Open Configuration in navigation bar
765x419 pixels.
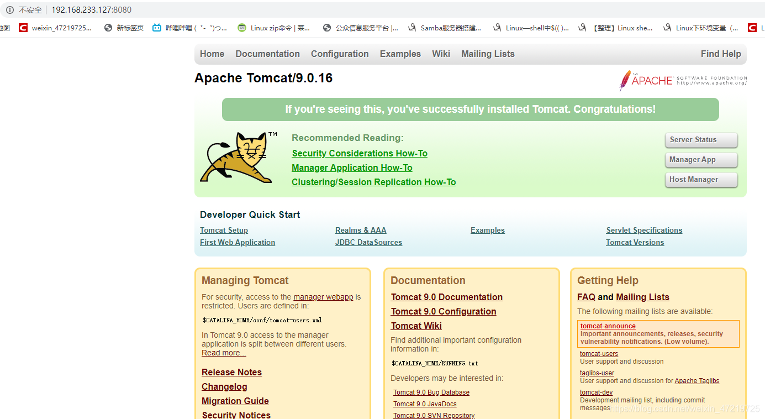tap(340, 54)
